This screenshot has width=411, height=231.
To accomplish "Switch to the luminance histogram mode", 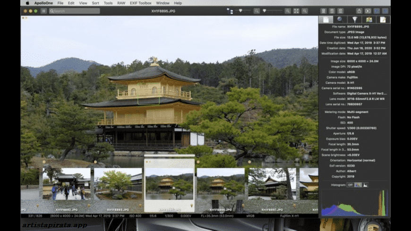I will 365,185.
